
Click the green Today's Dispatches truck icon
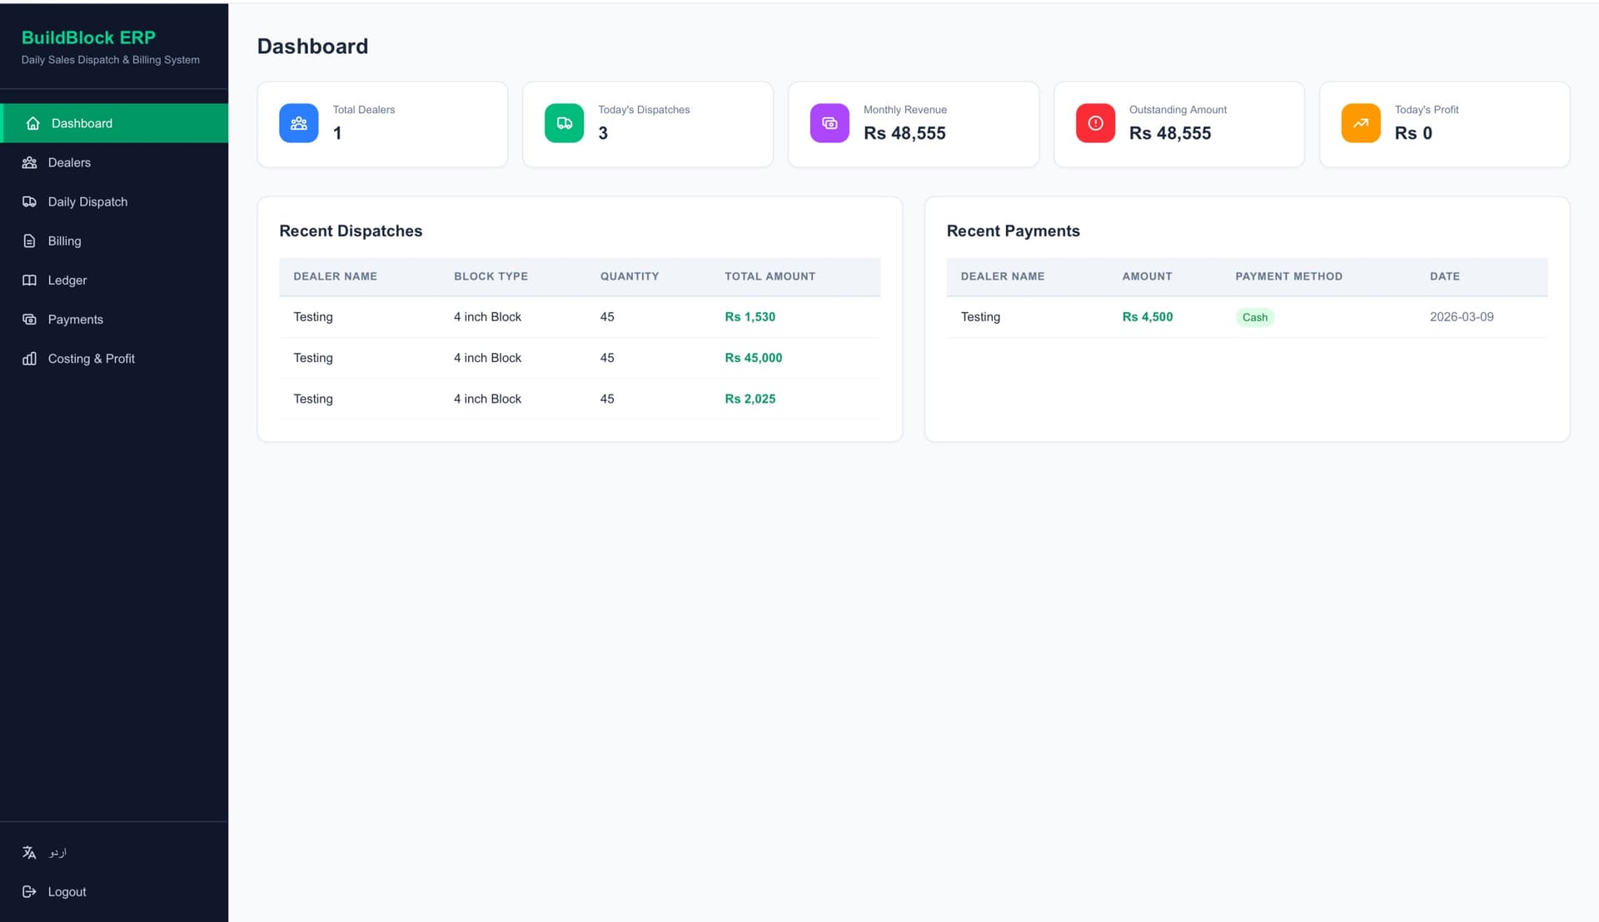click(564, 123)
